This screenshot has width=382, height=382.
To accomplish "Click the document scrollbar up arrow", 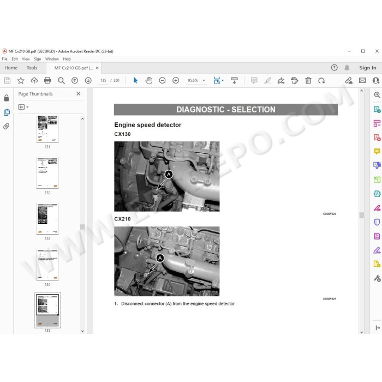I will point(361,91).
